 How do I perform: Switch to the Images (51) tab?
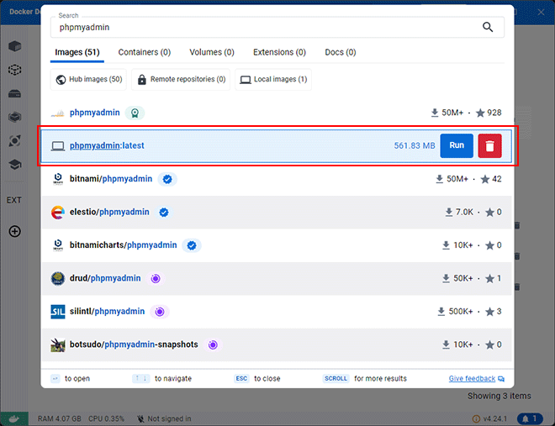(x=77, y=52)
